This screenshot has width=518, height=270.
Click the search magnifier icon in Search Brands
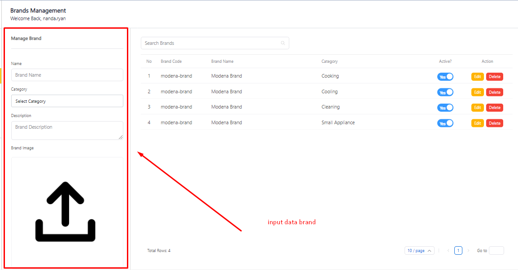[x=283, y=43]
